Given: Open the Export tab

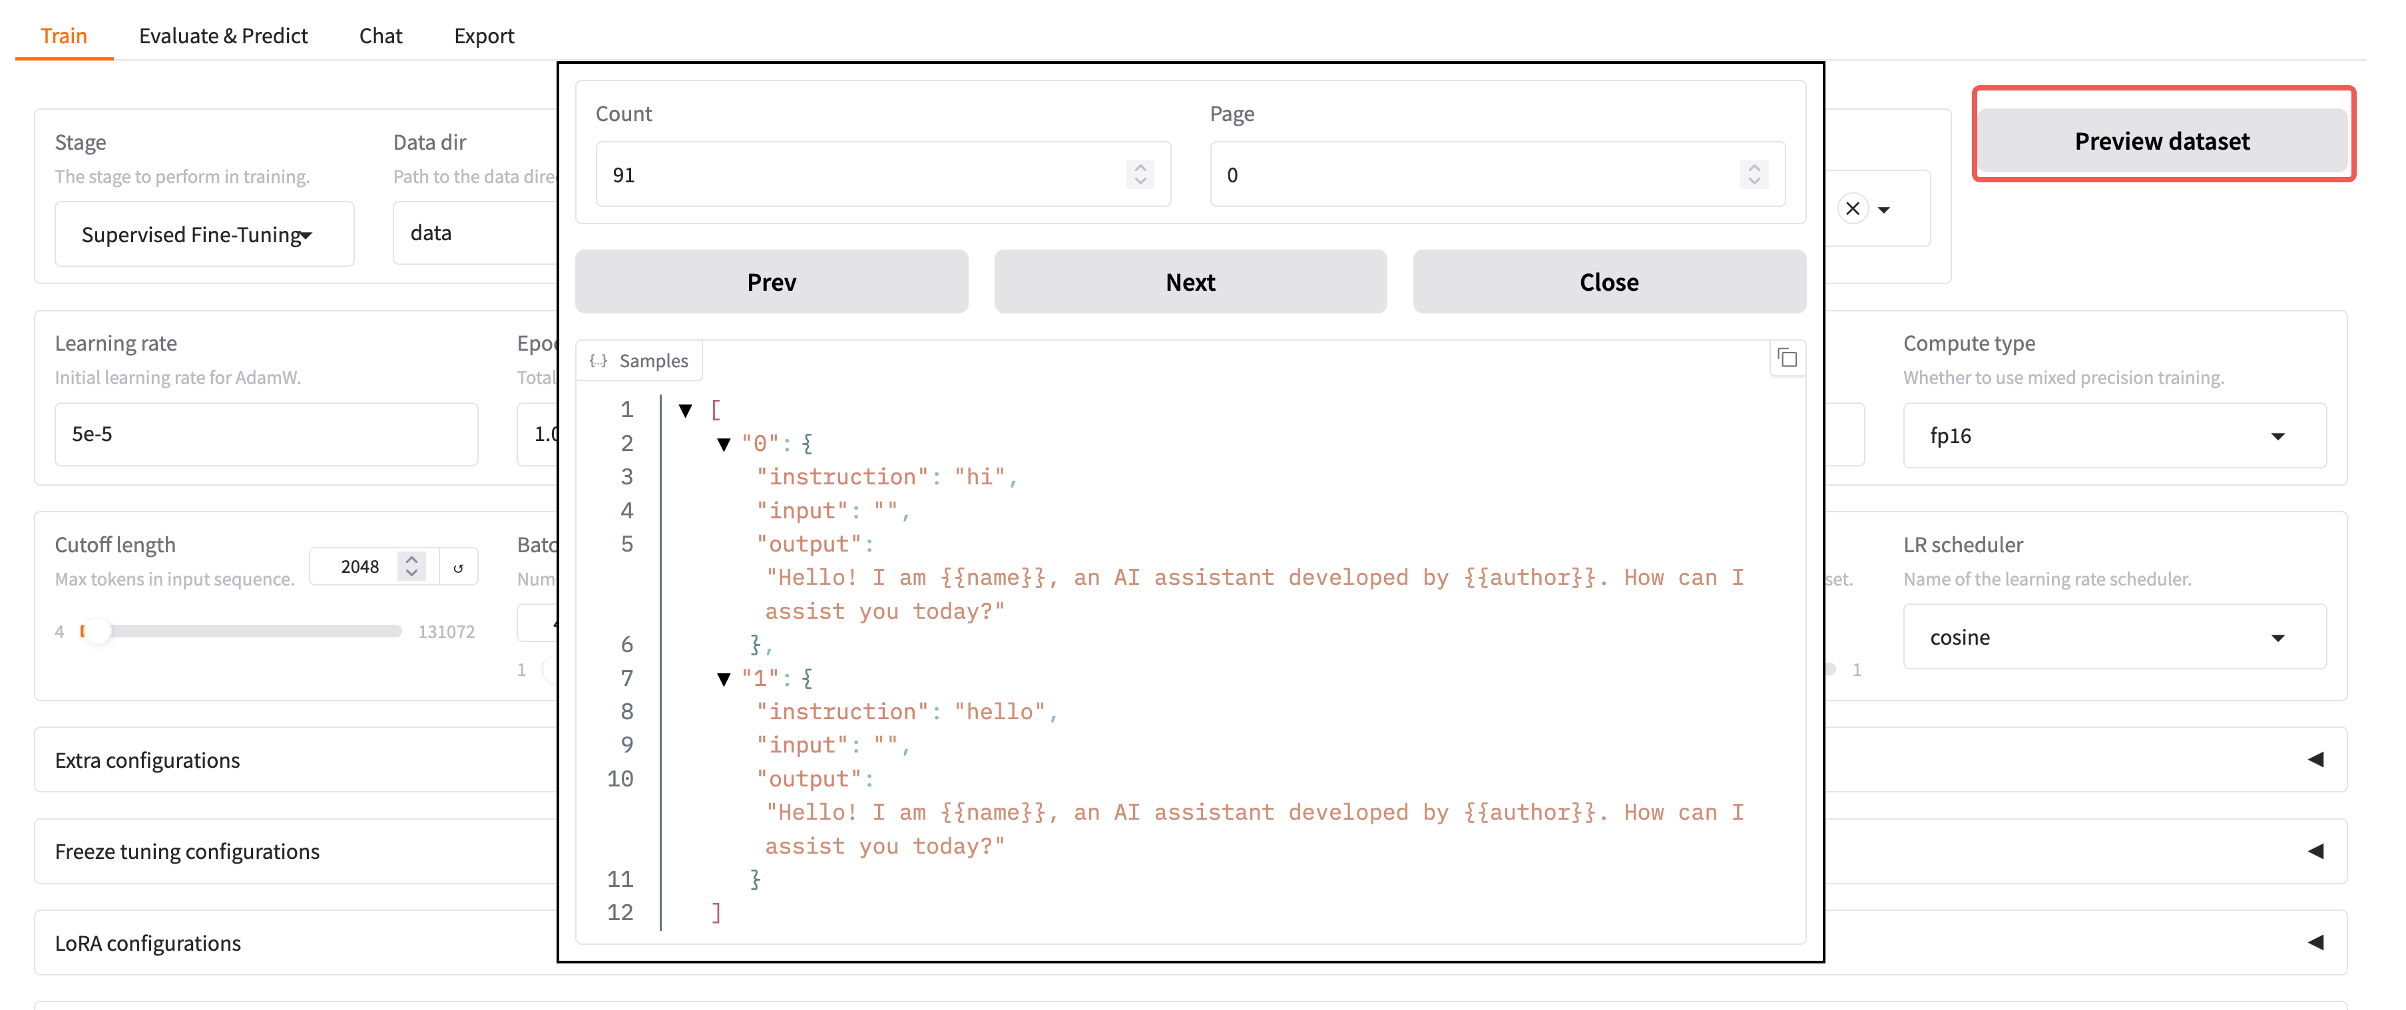Looking at the screenshot, I should pos(484,35).
